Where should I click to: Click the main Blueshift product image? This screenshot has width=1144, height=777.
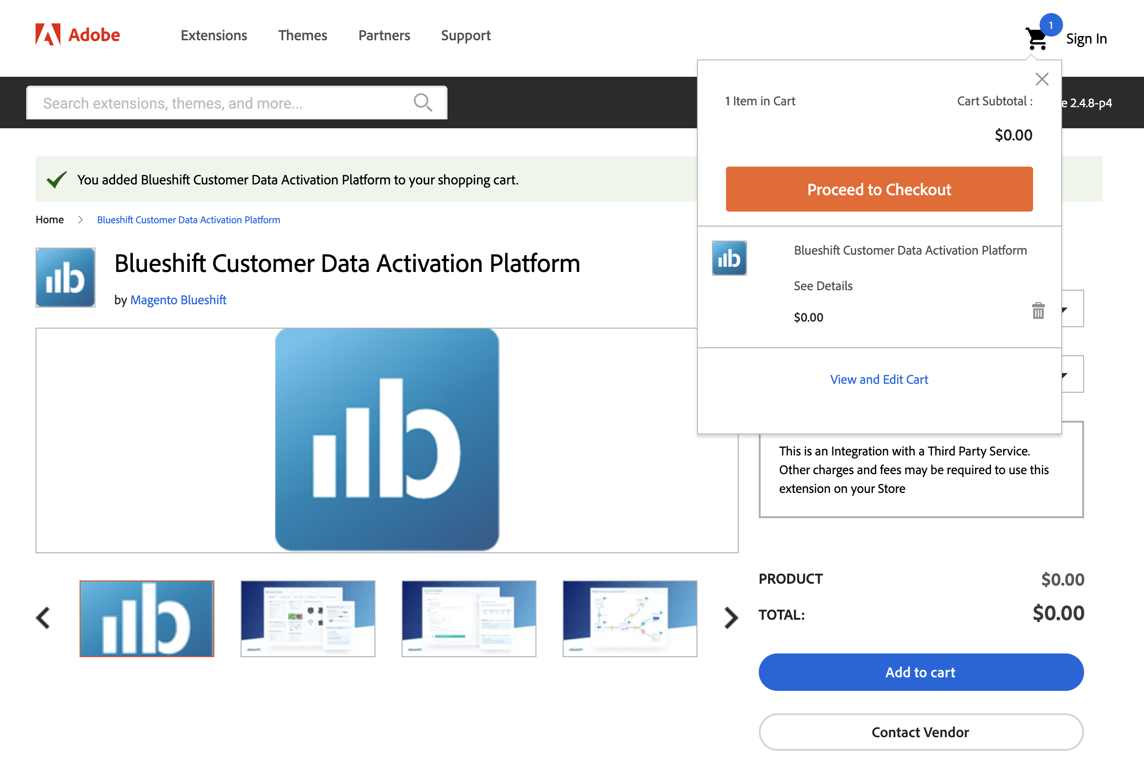[x=387, y=440]
